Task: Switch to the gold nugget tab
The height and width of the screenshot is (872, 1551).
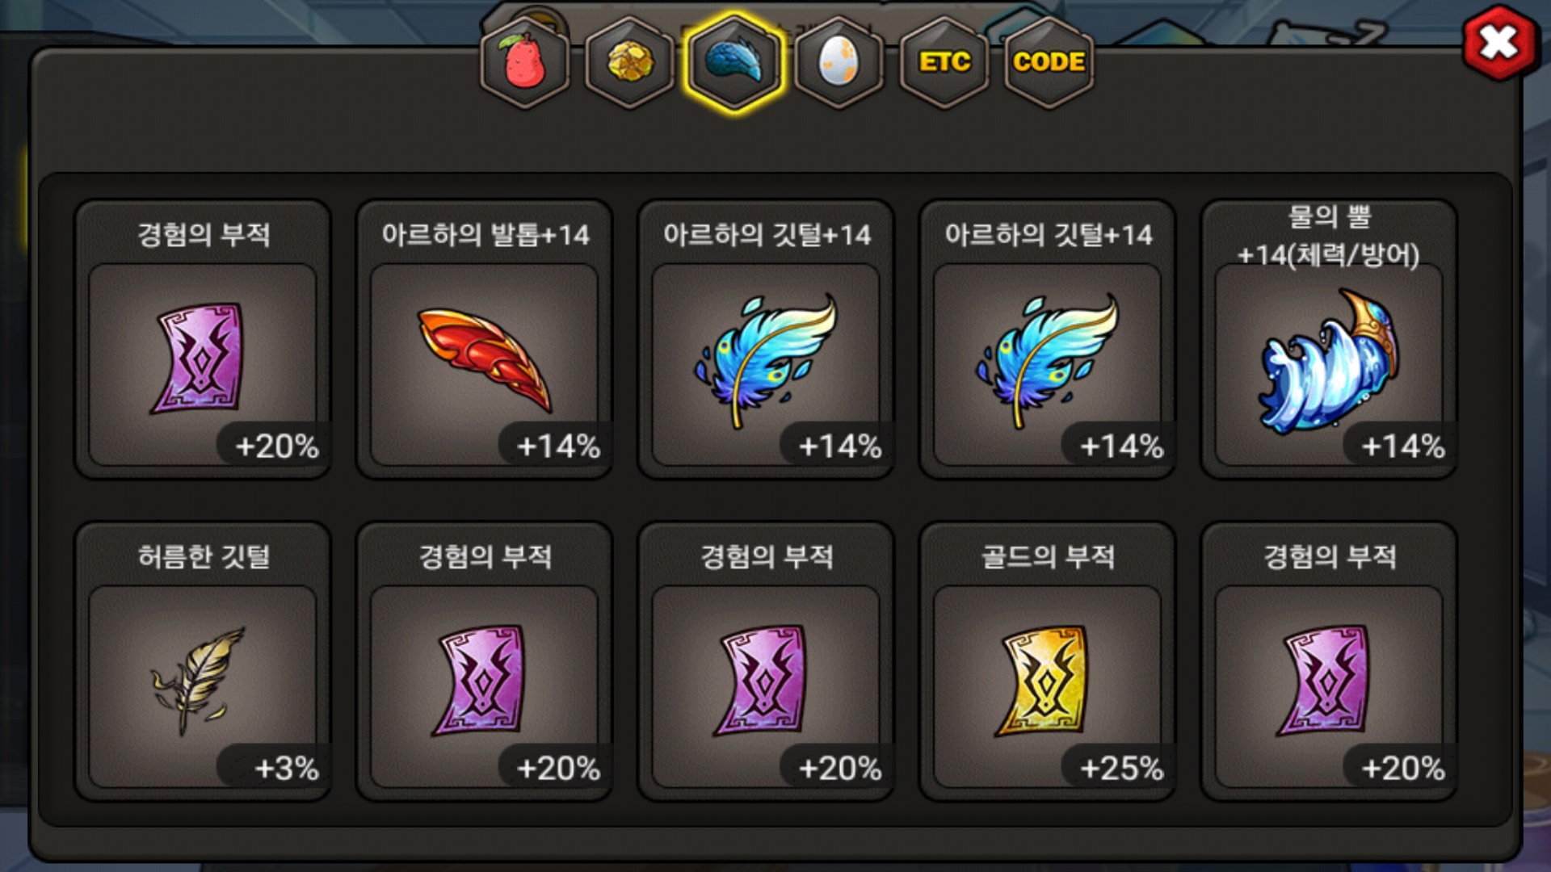Action: coord(629,62)
